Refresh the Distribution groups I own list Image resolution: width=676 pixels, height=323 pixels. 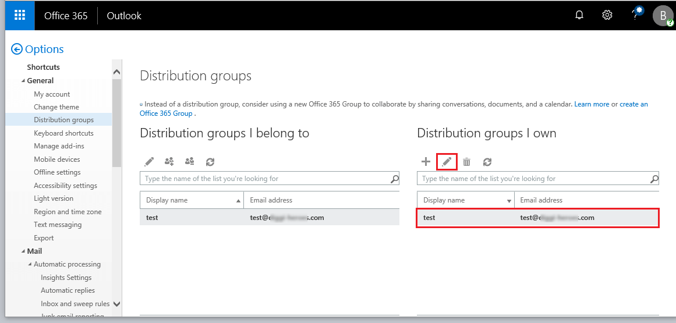tap(487, 162)
